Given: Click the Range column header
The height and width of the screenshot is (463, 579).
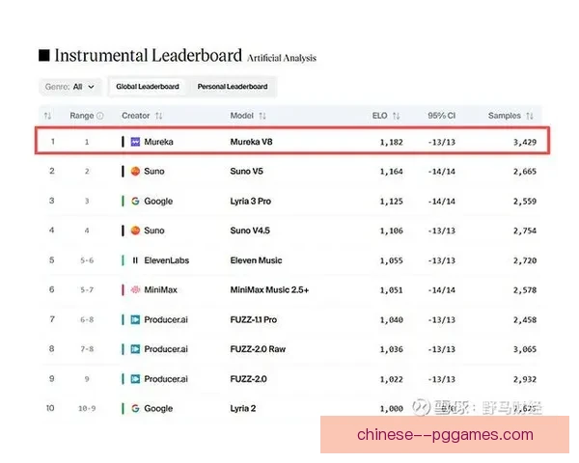Looking at the screenshot, I should point(82,116).
